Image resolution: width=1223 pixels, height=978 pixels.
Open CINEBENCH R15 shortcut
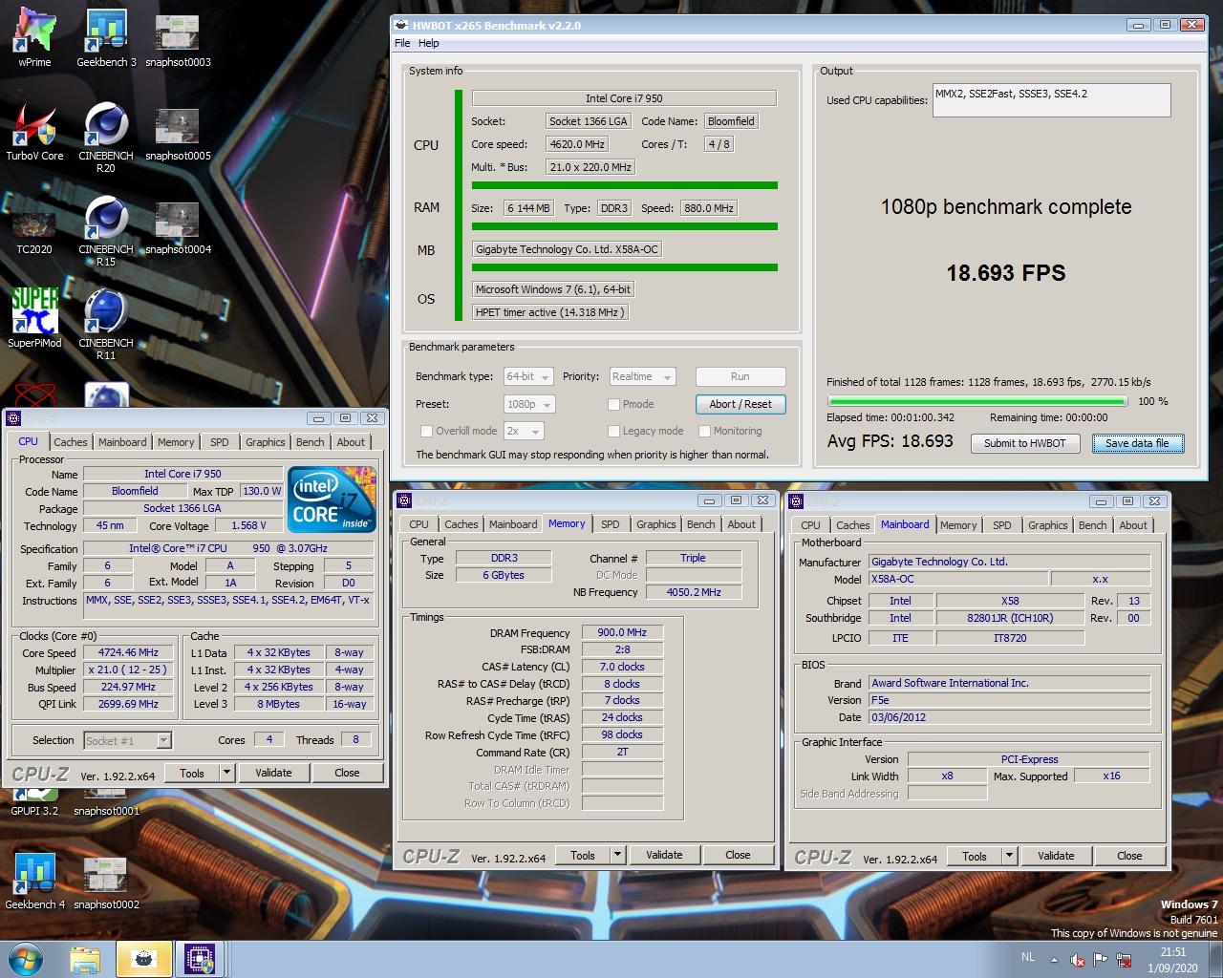(x=106, y=232)
